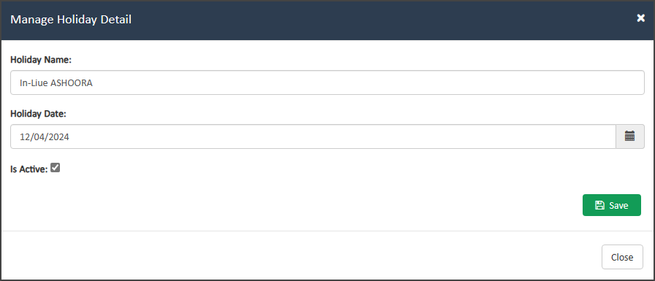The width and height of the screenshot is (655, 281).
Task: Click the Is Active label text
Action: pos(29,169)
